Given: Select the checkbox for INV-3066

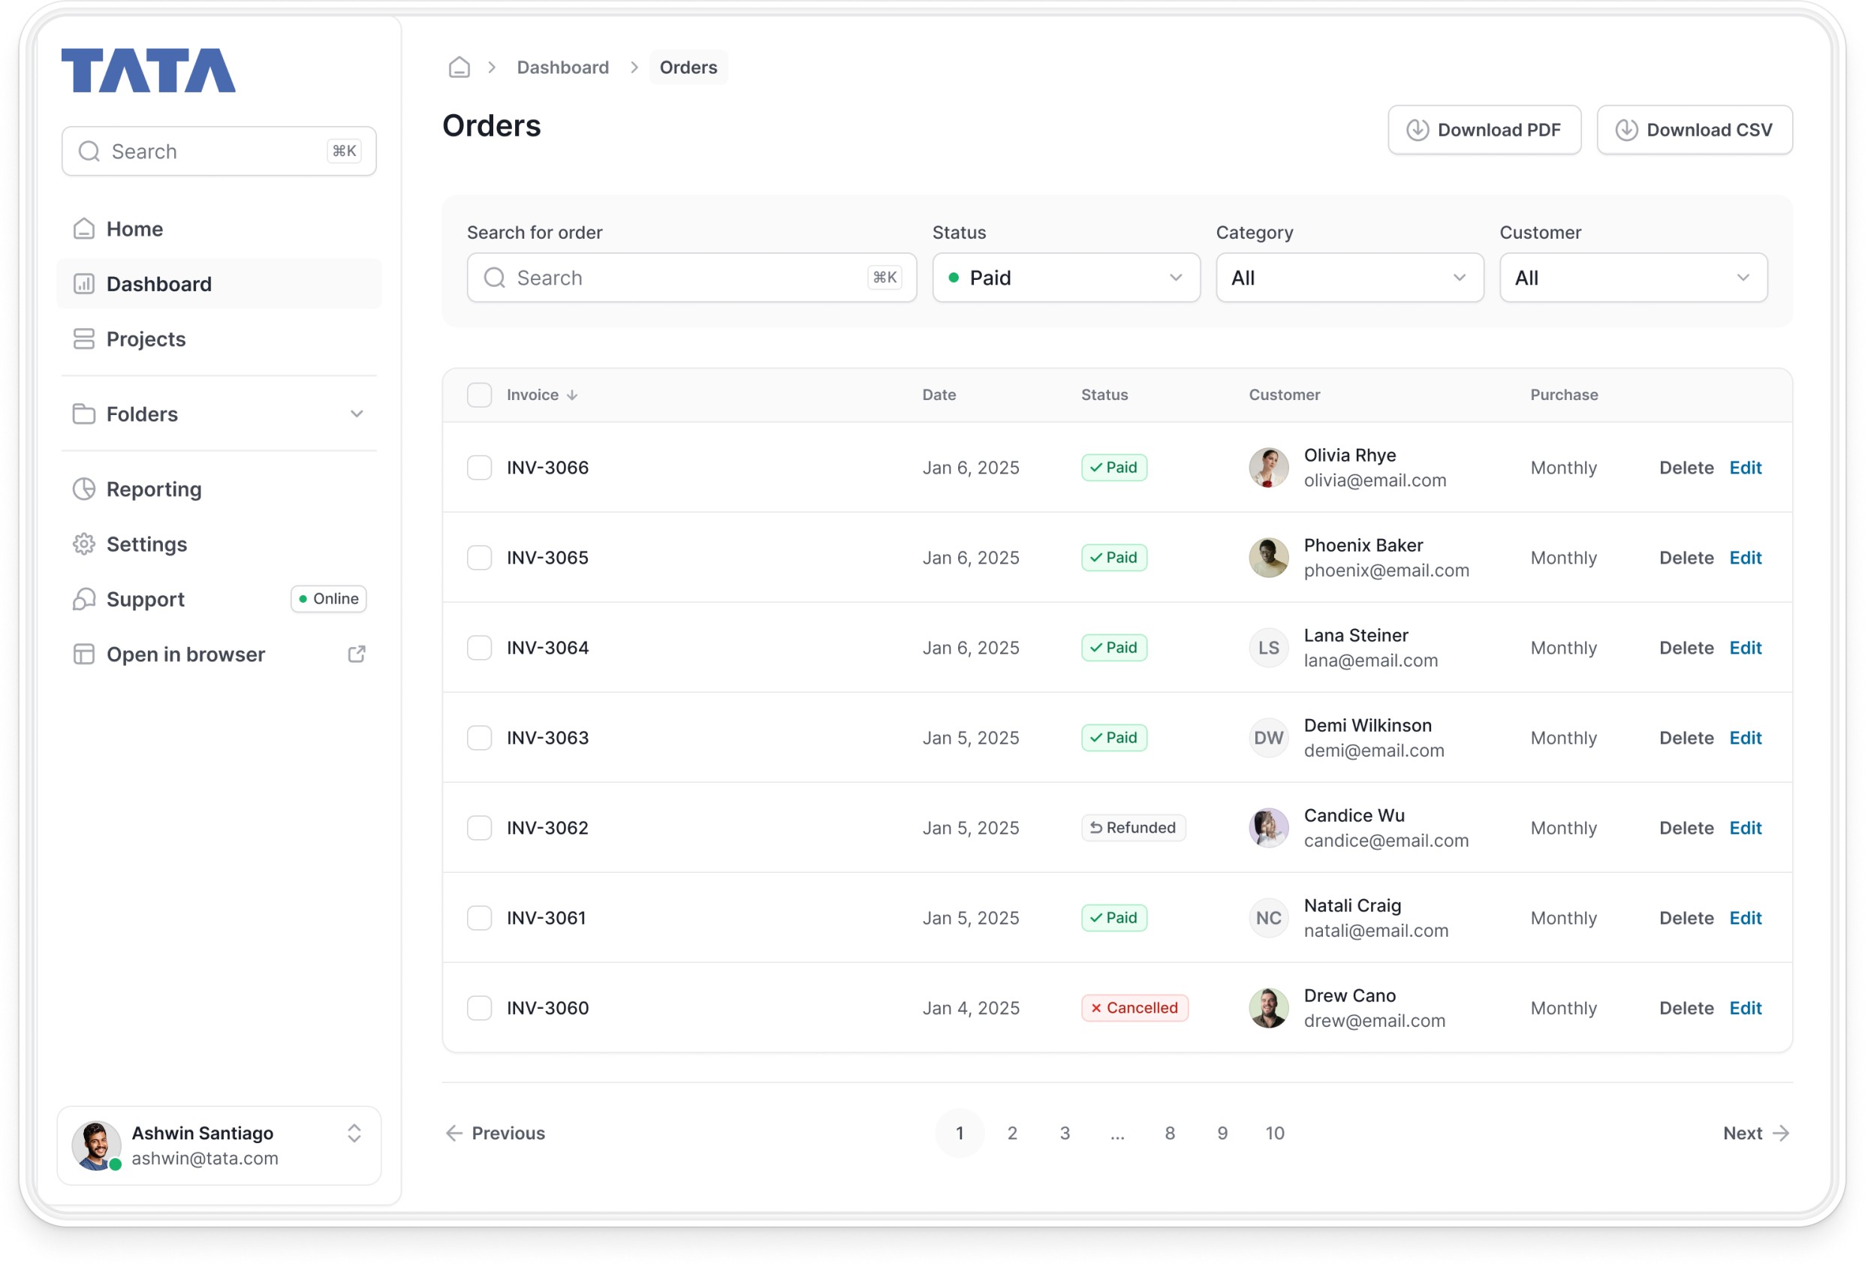Looking at the screenshot, I should point(479,468).
